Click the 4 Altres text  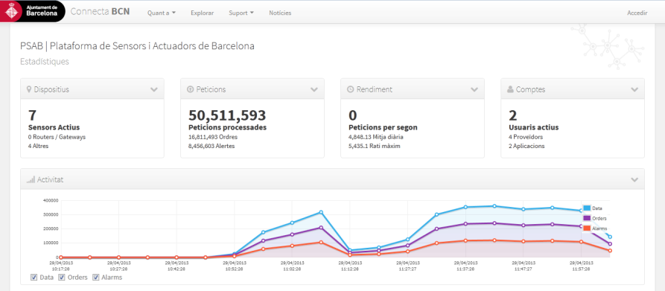click(x=38, y=146)
